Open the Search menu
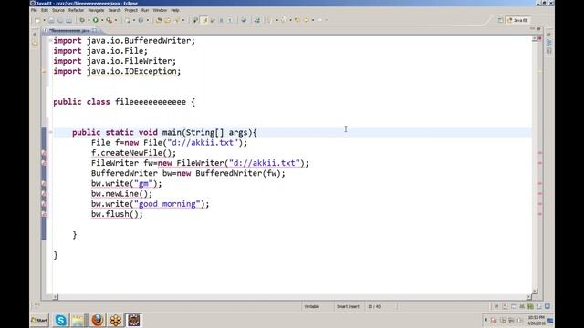Screen dimensions: 584x328 (x=114, y=10)
